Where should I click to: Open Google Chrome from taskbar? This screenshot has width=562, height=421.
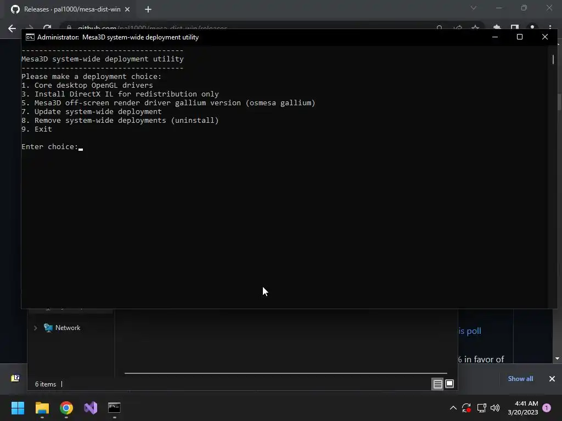tap(66, 408)
